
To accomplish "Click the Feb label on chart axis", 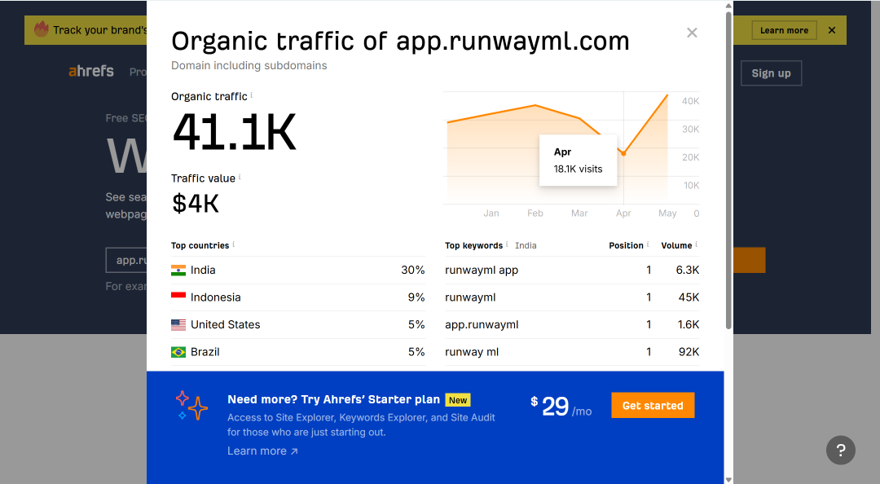I will 535,213.
